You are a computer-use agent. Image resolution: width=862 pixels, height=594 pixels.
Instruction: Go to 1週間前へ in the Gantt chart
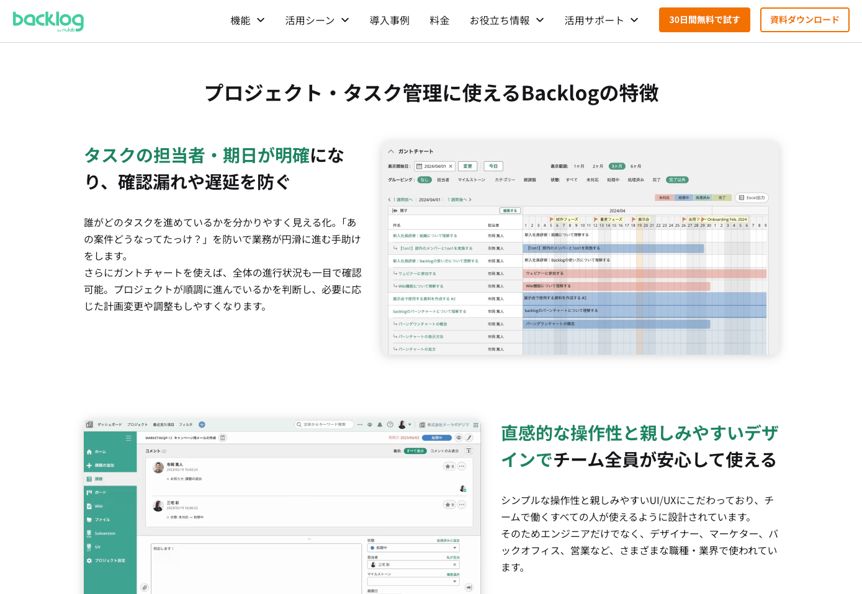(400, 200)
